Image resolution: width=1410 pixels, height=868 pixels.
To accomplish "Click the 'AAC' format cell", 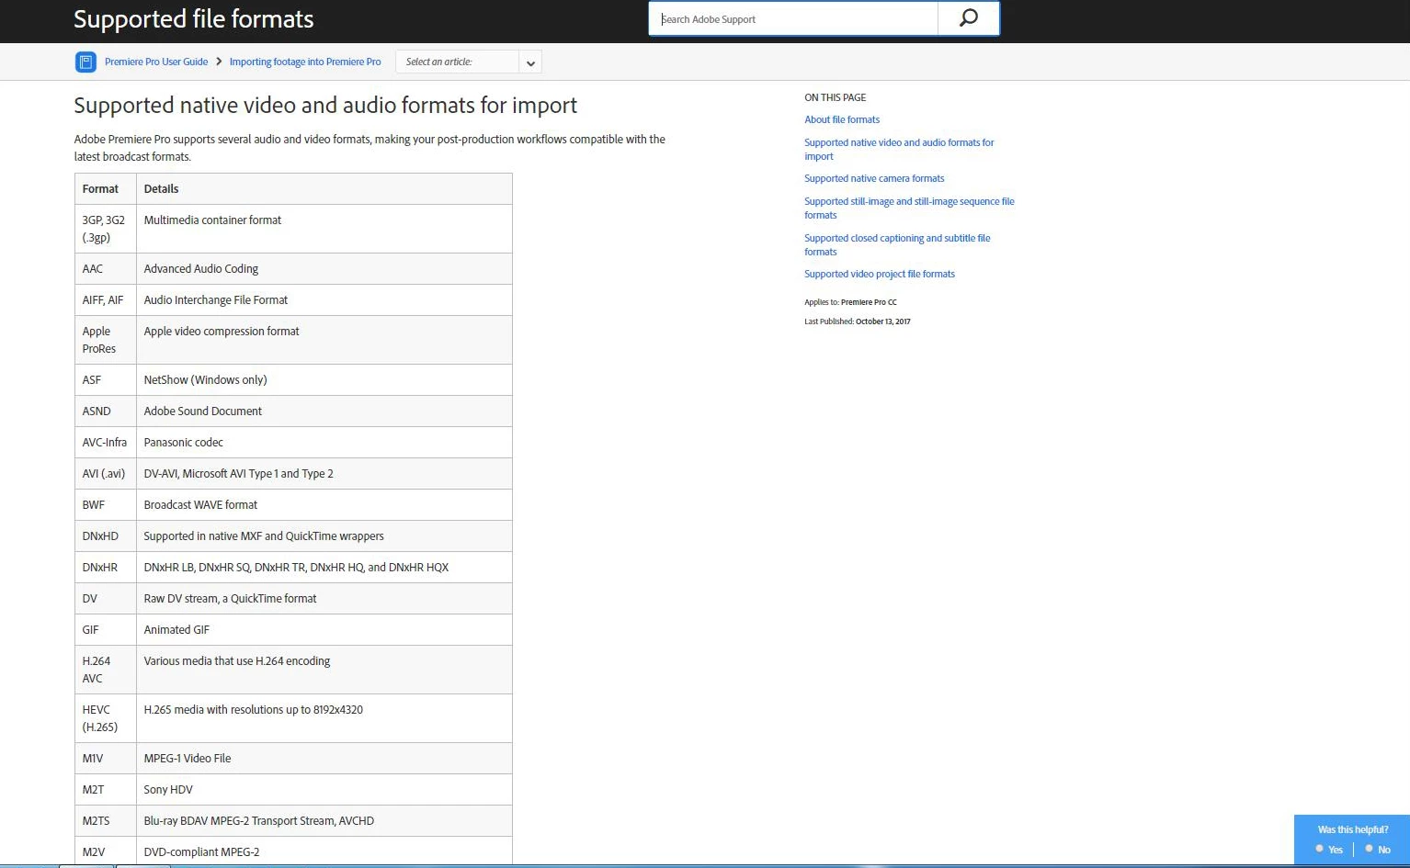I will point(106,269).
